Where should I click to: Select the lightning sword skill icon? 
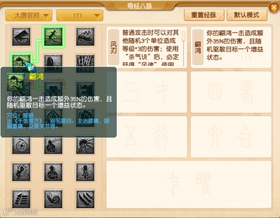point(85,172)
